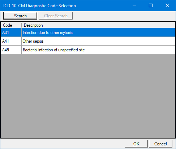
Task: Click divider between Code and Description headers
Action: pyautogui.click(x=21, y=25)
